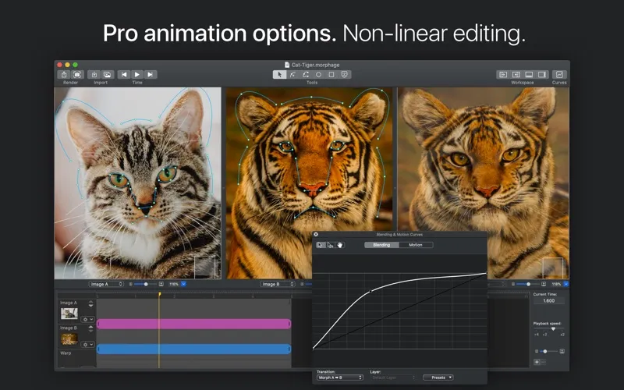Select the polyline shape tool
Viewport: 624px width, 390px height.
[306, 74]
